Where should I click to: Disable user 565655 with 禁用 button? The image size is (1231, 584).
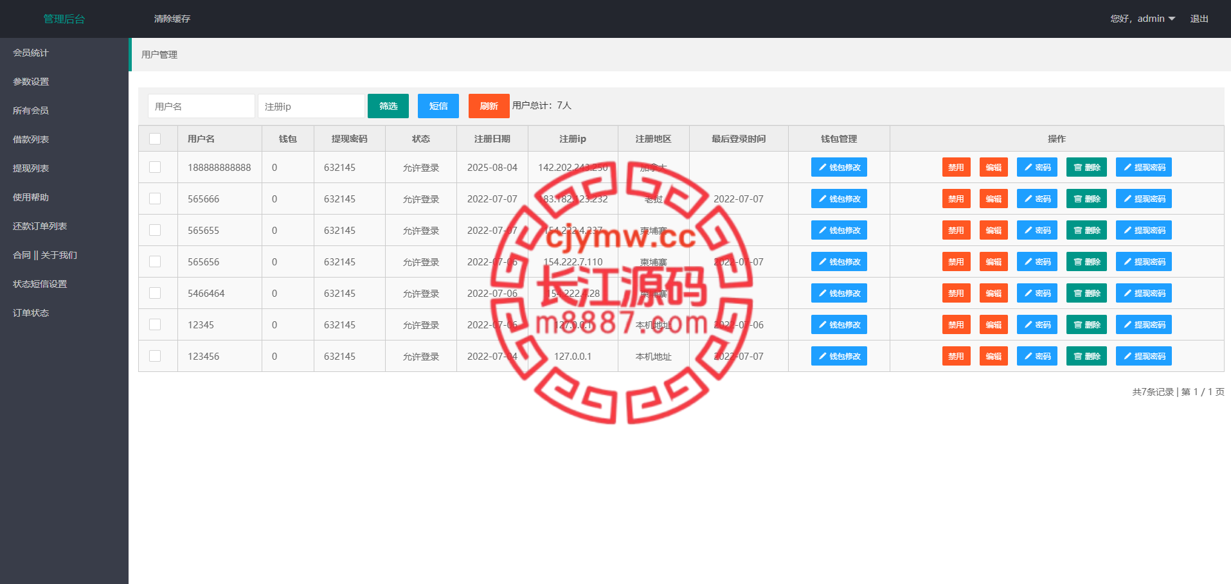(x=957, y=230)
